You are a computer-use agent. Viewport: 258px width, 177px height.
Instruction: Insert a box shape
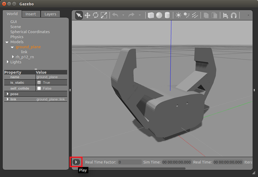151,15
